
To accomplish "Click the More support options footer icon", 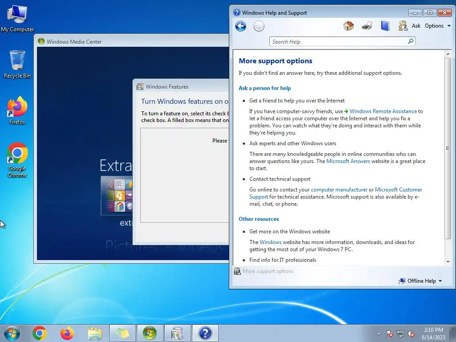I will point(237,271).
